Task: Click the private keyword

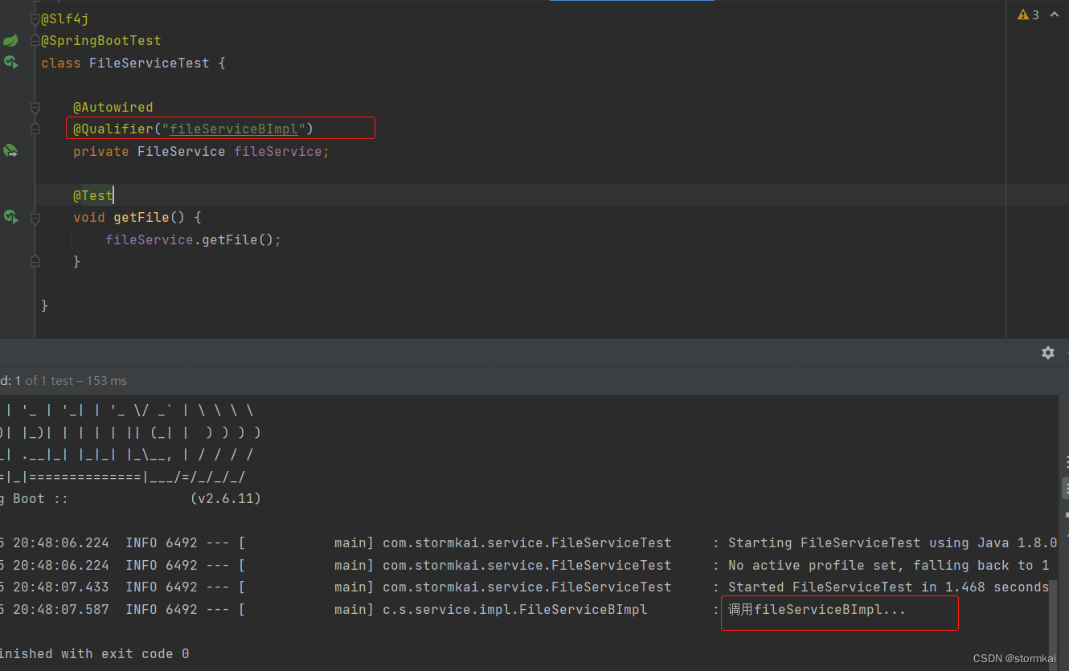Action: click(101, 151)
